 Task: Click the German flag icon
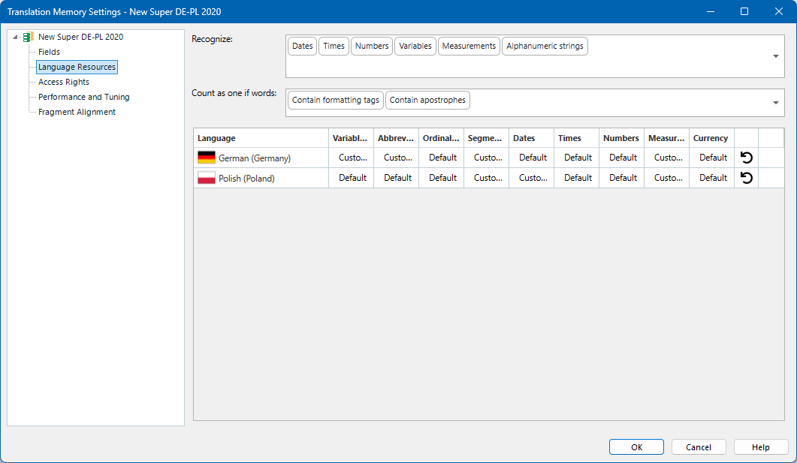(x=207, y=158)
